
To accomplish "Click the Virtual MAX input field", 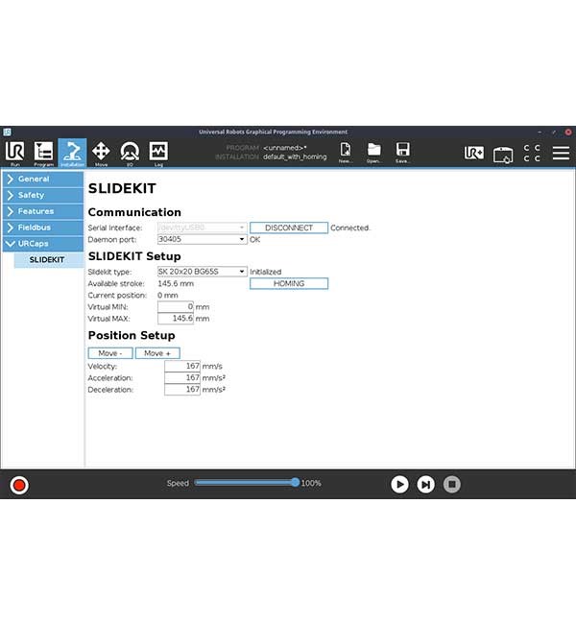I will pyautogui.click(x=176, y=319).
